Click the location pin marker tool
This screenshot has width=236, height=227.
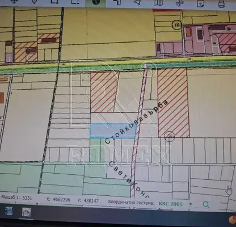coord(34,2)
